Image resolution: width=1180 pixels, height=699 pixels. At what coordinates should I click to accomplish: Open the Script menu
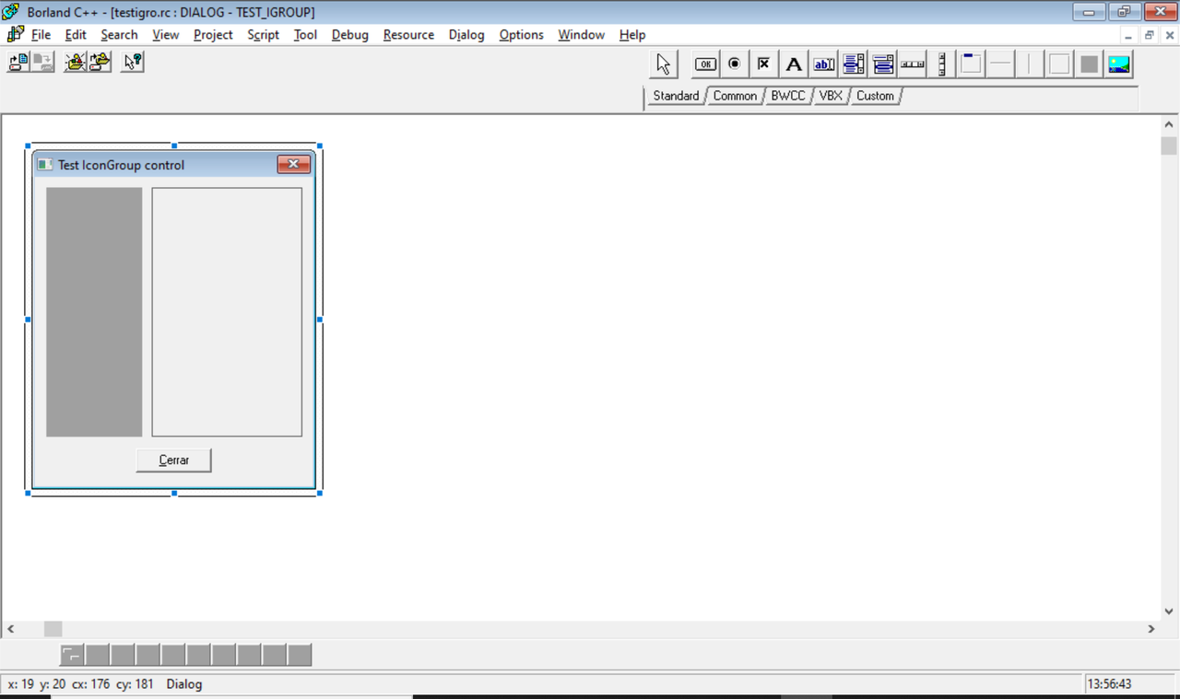coord(263,35)
